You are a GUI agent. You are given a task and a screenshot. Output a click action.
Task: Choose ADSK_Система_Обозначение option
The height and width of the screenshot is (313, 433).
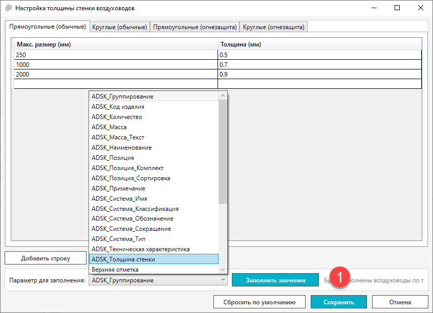154,219
